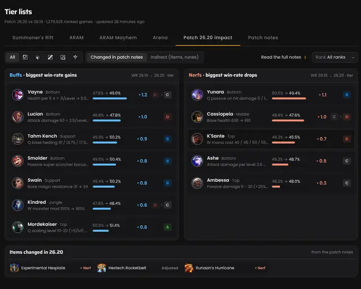This screenshot has width=361, height=289.
Task: Switch to the ARAM tab
Action: point(77,38)
